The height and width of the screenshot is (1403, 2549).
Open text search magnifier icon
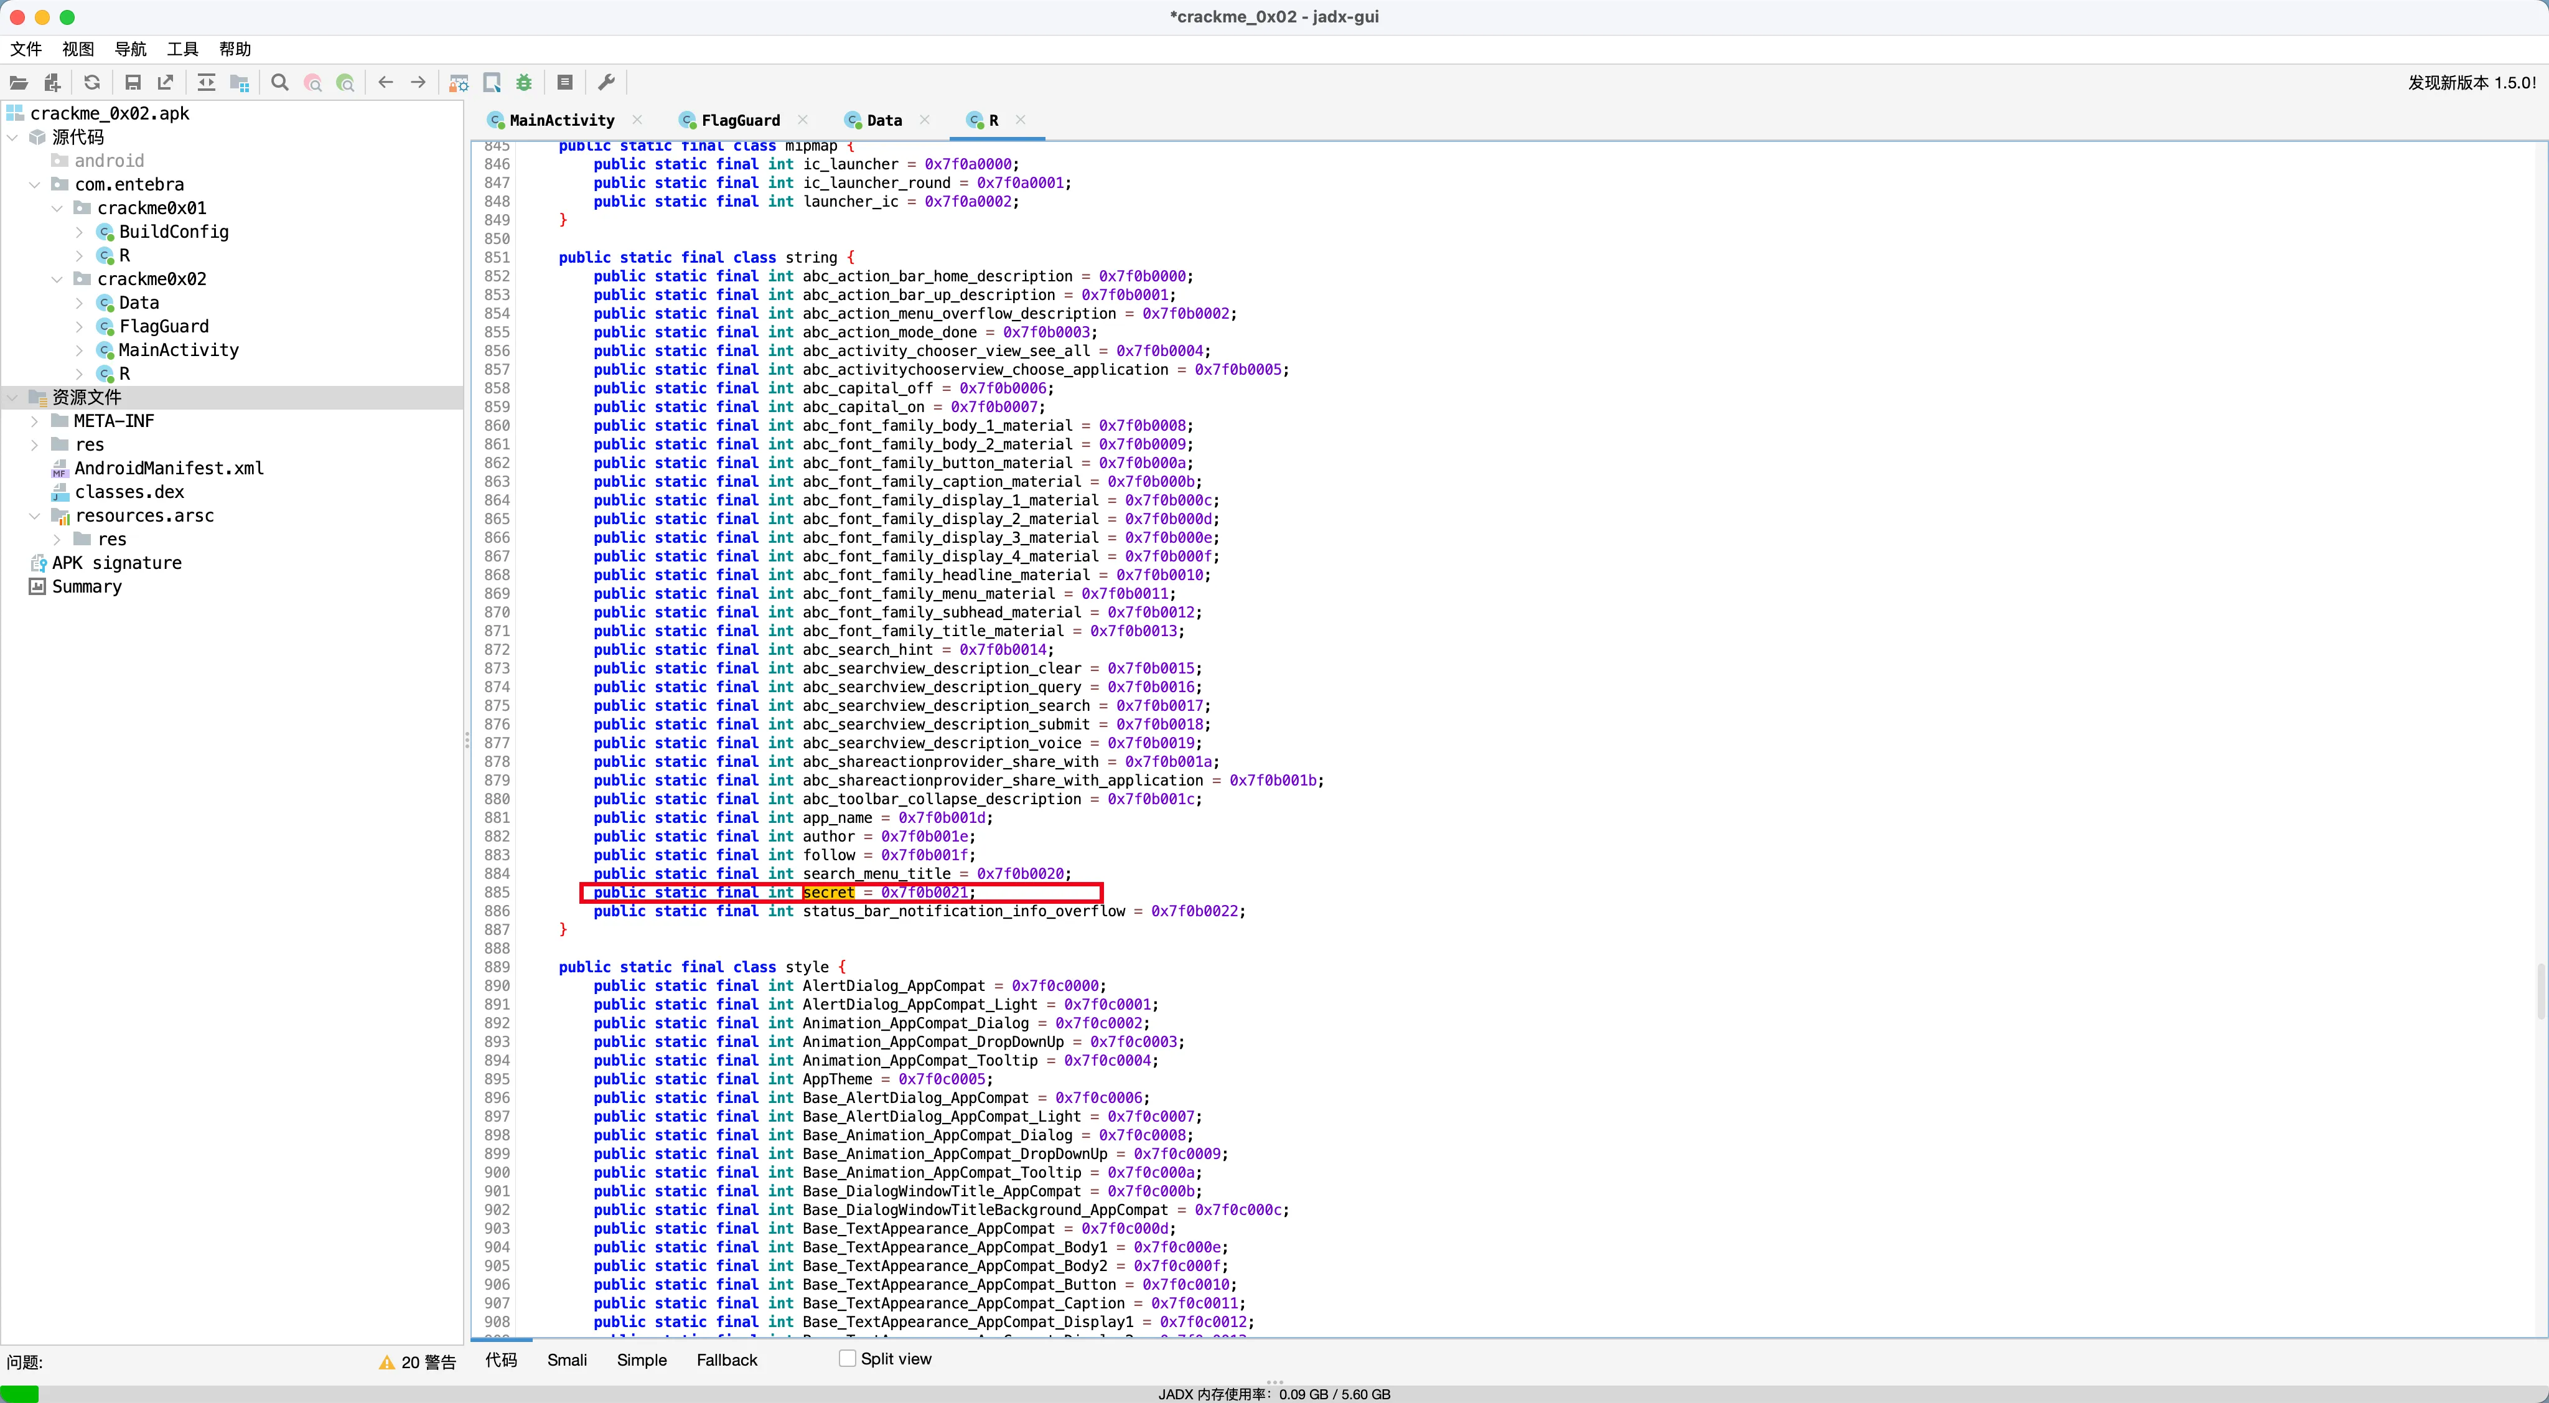coord(280,83)
